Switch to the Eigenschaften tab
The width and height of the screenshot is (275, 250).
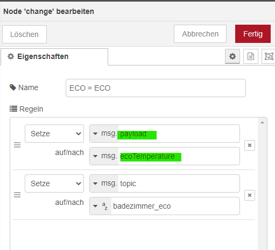54,57
